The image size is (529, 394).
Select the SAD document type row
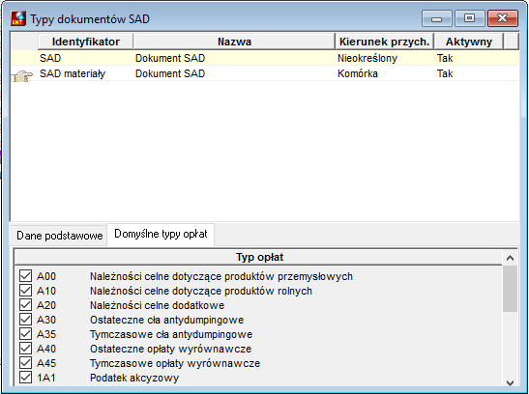point(265,58)
